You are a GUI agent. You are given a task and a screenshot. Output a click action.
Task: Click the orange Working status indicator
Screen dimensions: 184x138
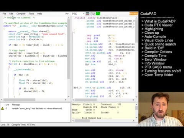pos(134,14)
